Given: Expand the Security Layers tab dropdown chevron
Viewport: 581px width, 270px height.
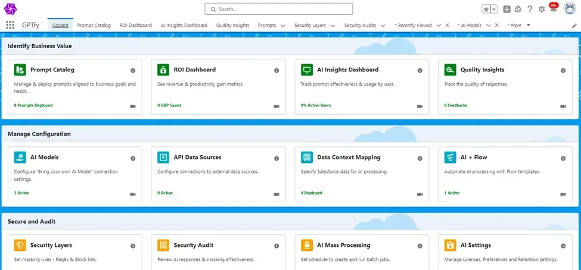Looking at the screenshot, I should click(332, 26).
